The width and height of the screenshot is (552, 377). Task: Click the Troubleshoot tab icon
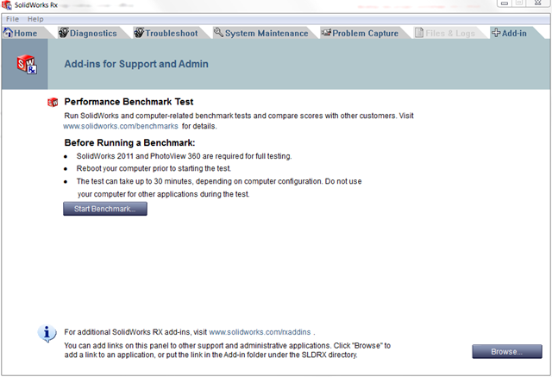pyautogui.click(x=139, y=33)
